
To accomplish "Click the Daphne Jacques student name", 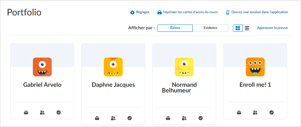I will [x=113, y=85].
